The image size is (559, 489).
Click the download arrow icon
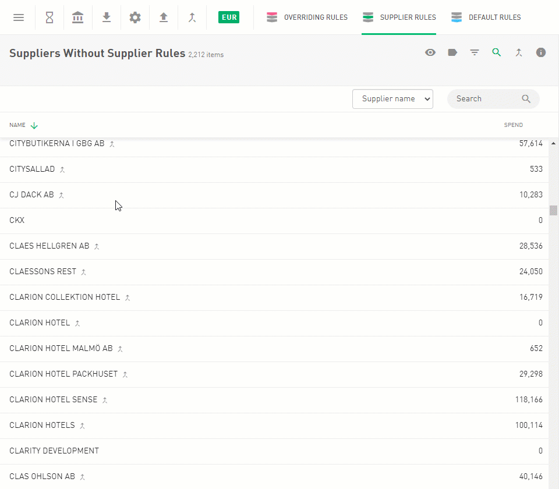107,17
